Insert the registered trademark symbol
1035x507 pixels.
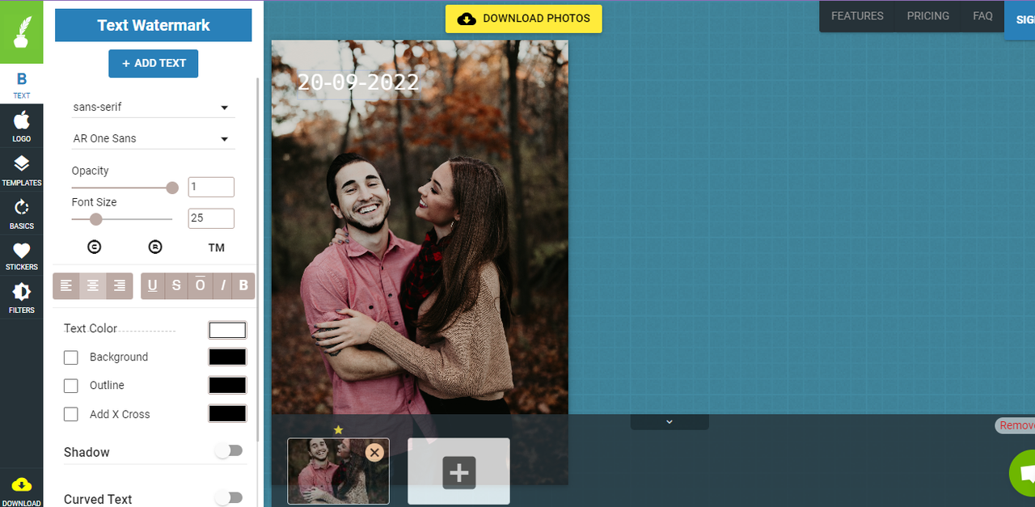(155, 247)
